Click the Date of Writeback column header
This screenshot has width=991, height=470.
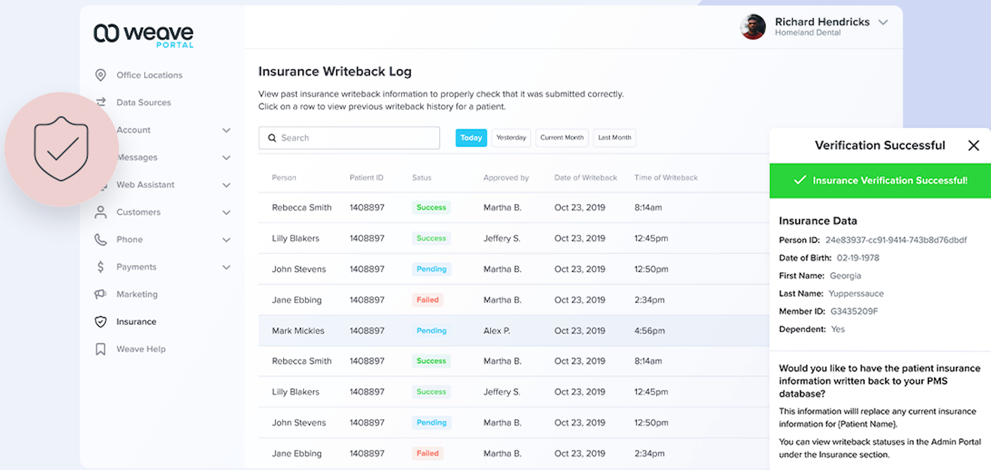click(x=586, y=178)
